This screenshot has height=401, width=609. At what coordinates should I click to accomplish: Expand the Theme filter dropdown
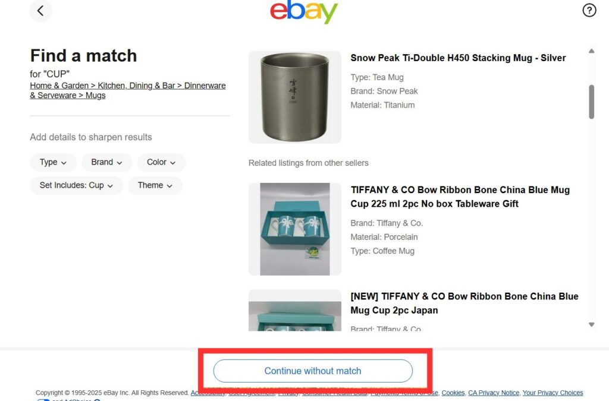pos(155,185)
